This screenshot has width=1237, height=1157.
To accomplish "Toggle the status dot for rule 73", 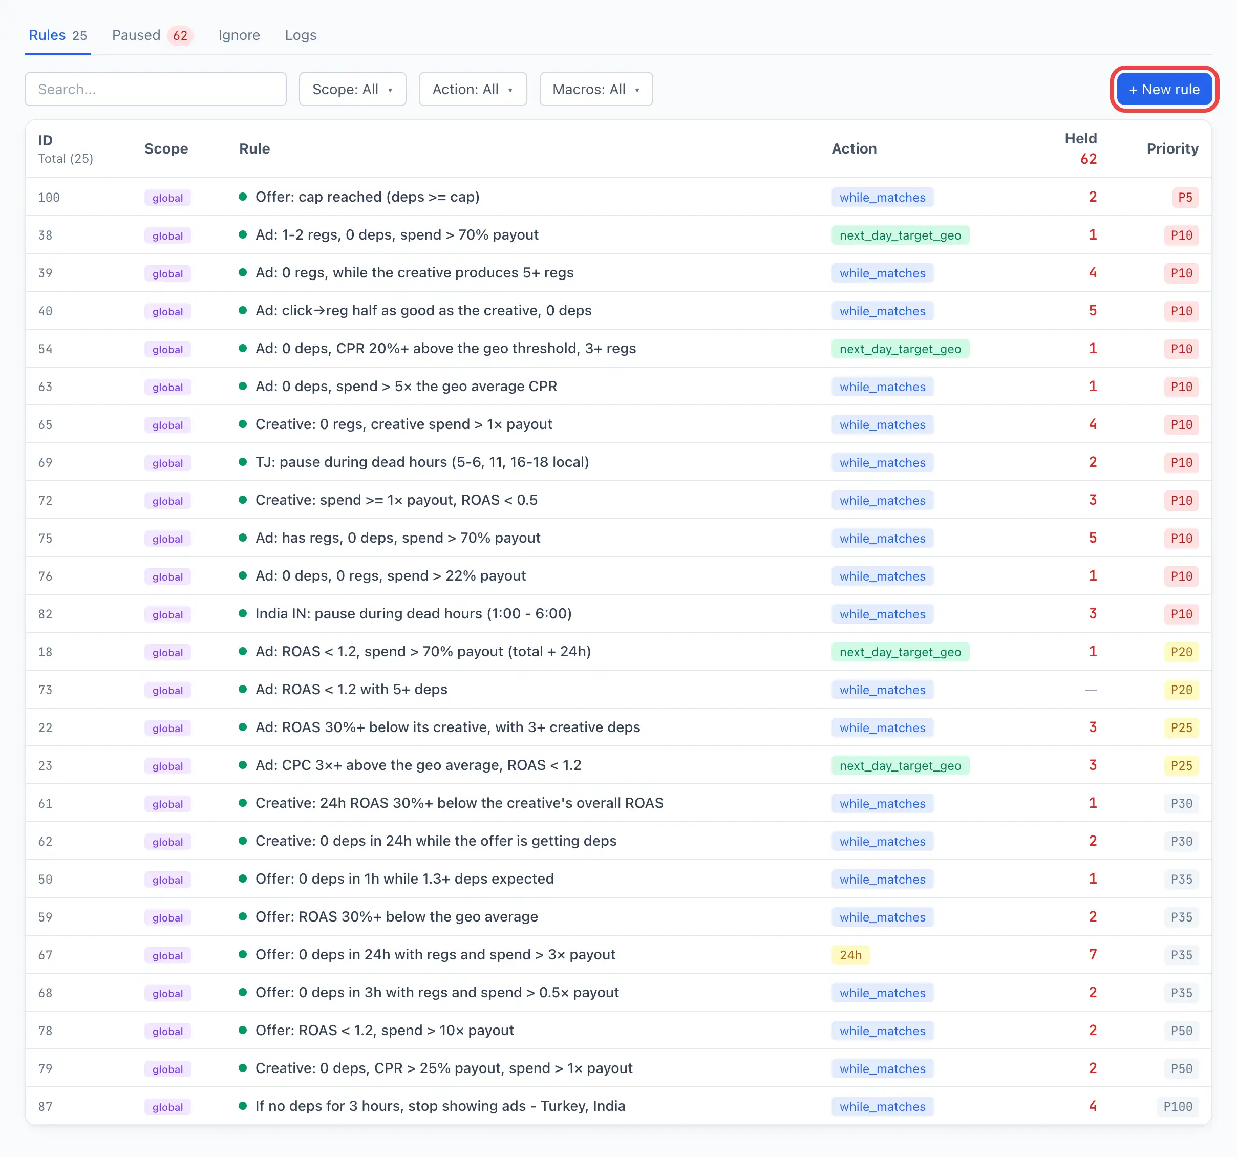I will (x=243, y=689).
